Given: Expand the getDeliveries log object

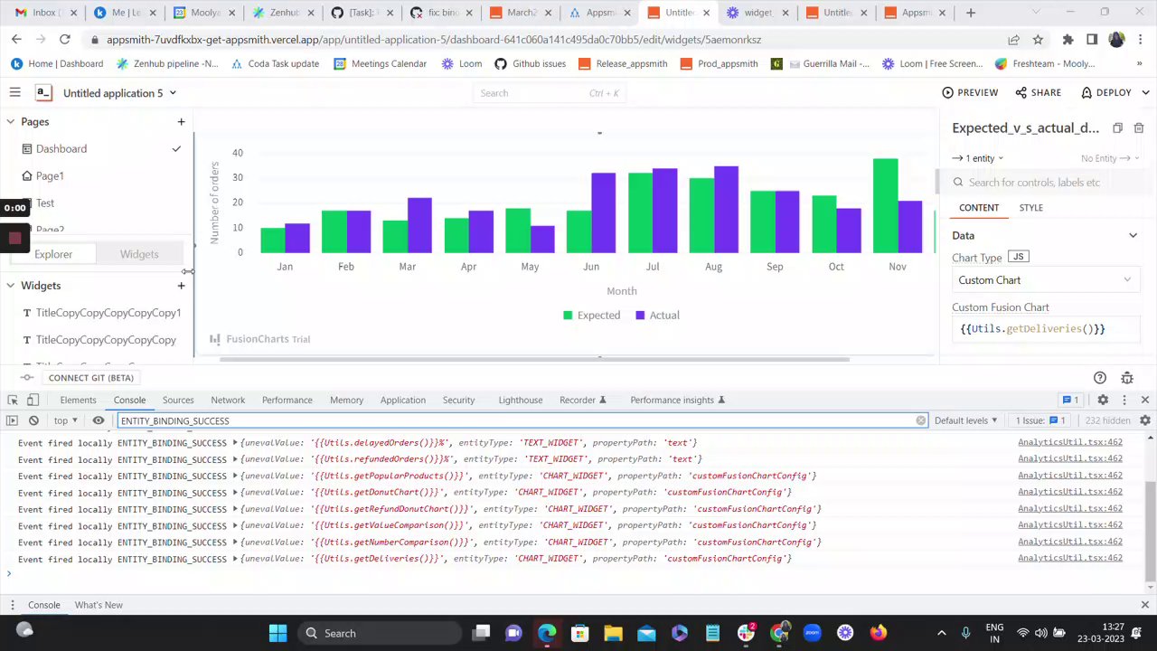Looking at the screenshot, I should point(236,559).
